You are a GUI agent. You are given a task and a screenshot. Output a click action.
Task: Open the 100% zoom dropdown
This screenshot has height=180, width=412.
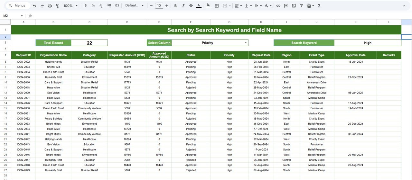coord(70,6)
